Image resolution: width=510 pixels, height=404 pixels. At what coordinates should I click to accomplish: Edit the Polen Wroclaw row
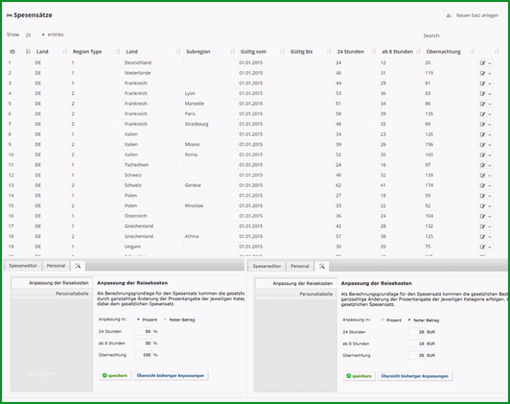pos(482,206)
